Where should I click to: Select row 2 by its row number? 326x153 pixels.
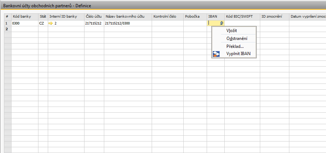tap(7, 29)
